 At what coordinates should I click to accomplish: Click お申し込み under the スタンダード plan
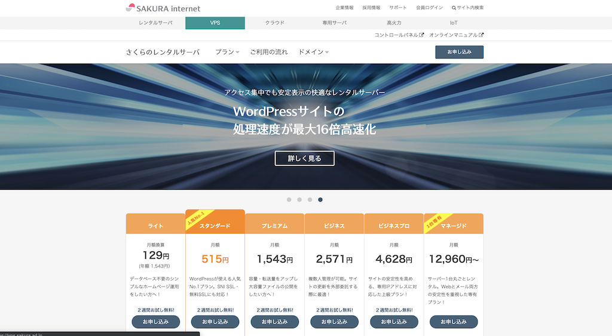pos(215,322)
